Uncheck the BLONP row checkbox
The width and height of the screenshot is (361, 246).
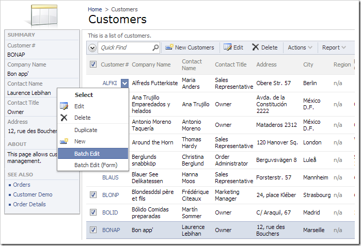[93, 195]
